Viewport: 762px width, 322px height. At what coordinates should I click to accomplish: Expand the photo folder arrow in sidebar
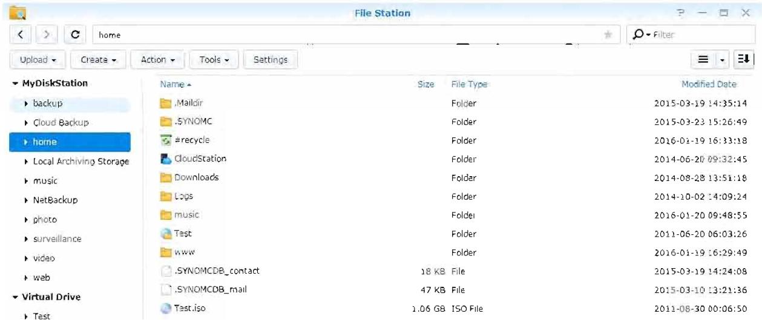point(25,220)
